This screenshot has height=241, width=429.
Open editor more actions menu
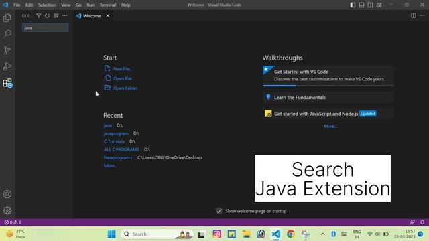[x=422, y=16]
